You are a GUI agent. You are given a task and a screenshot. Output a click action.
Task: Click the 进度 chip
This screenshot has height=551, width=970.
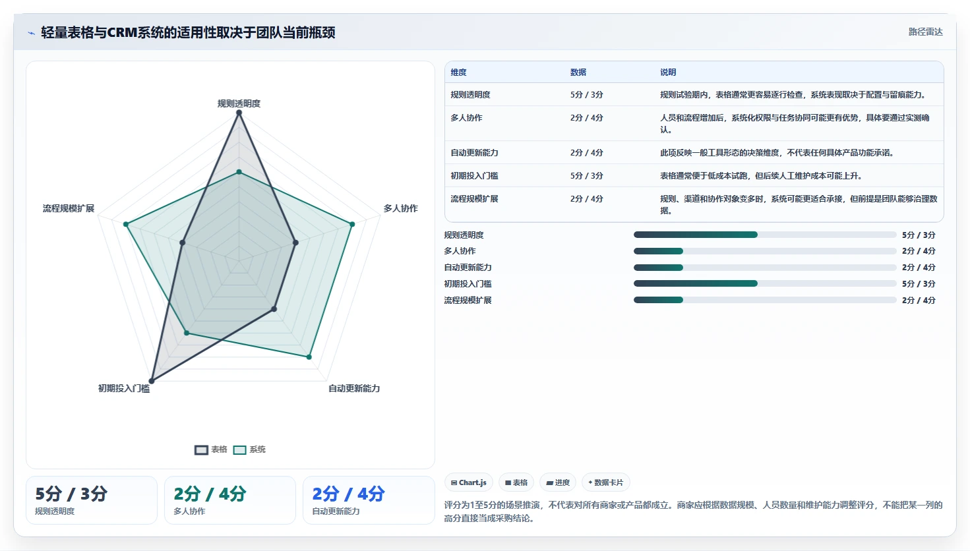coord(558,482)
